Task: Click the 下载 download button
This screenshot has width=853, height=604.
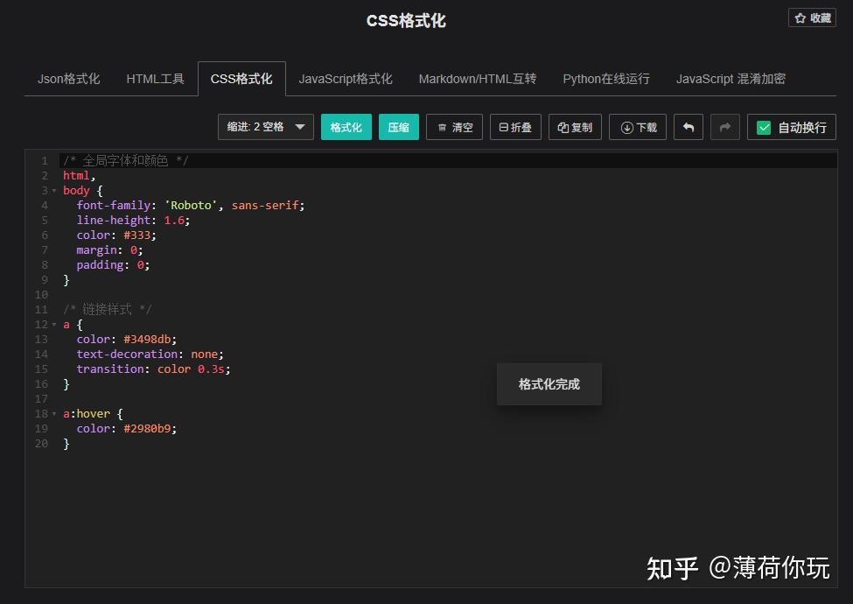Action: pyautogui.click(x=638, y=127)
